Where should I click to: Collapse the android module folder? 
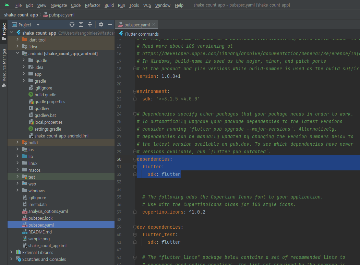(x=17, y=53)
